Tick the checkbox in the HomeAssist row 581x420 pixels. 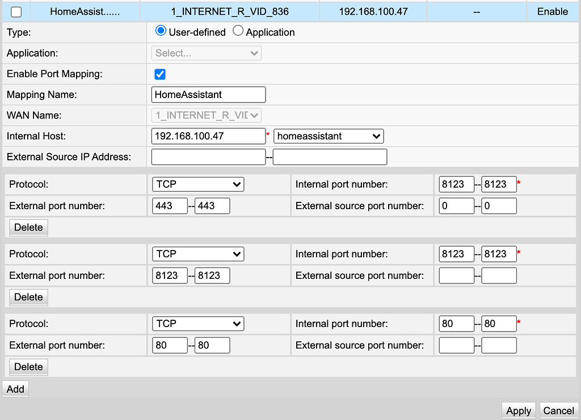[15, 10]
